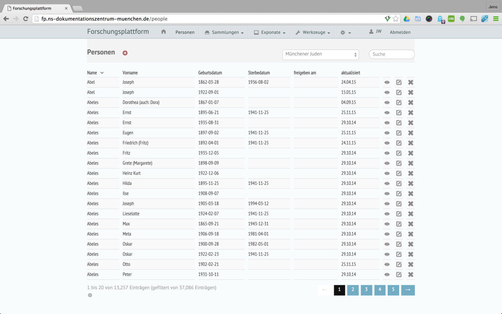Log out via Abmelden
This screenshot has height=314, width=502.
[400, 32]
